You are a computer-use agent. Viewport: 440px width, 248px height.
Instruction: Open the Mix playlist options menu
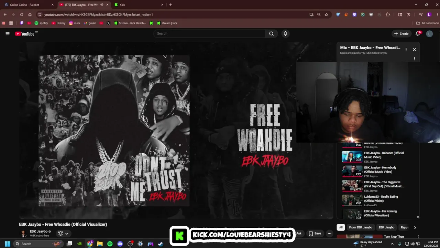tap(406, 50)
